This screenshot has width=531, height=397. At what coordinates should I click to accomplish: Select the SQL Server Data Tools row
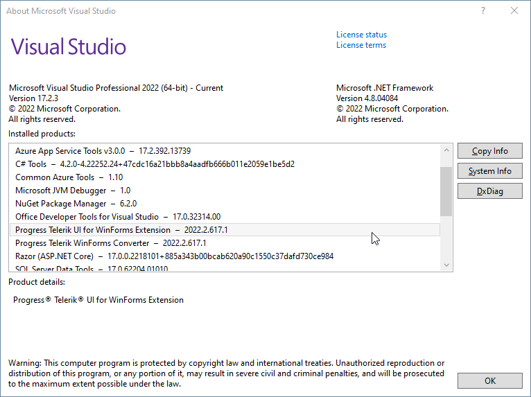pos(225,267)
